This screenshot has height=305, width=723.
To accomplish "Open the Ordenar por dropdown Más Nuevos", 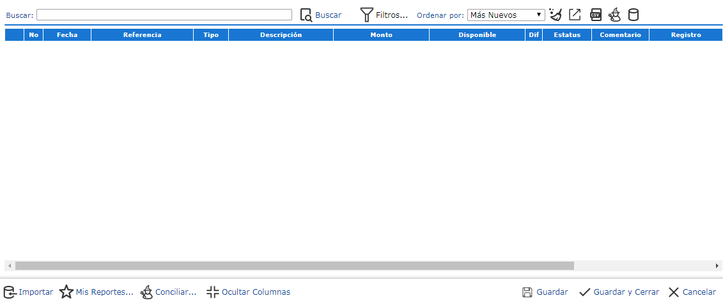I will click(506, 15).
